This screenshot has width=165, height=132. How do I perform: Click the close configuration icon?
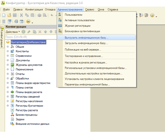tap(9, 21)
